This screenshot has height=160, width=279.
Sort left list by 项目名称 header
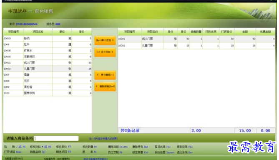[x=38, y=32]
